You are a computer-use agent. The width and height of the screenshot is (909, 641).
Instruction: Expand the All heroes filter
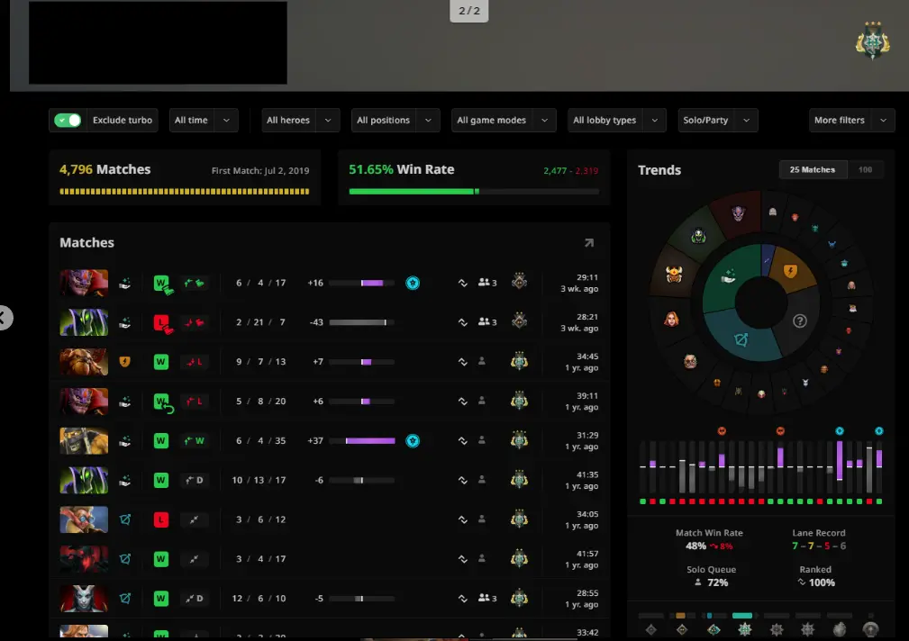(x=301, y=121)
